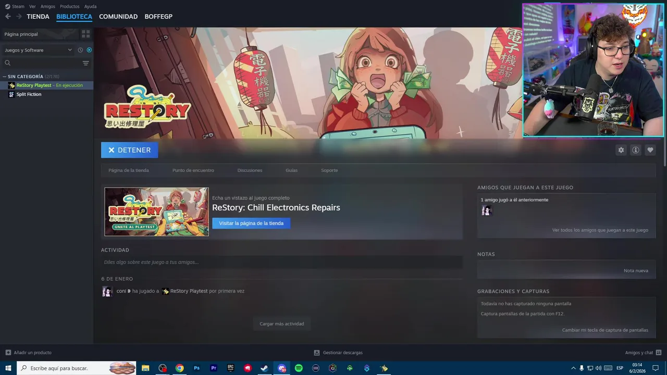Open Punto de encuentro tab
This screenshot has height=375, width=667.
coord(193,170)
